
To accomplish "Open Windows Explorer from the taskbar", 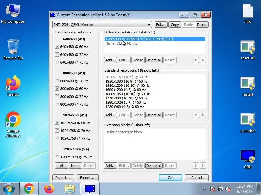I will [69, 188].
